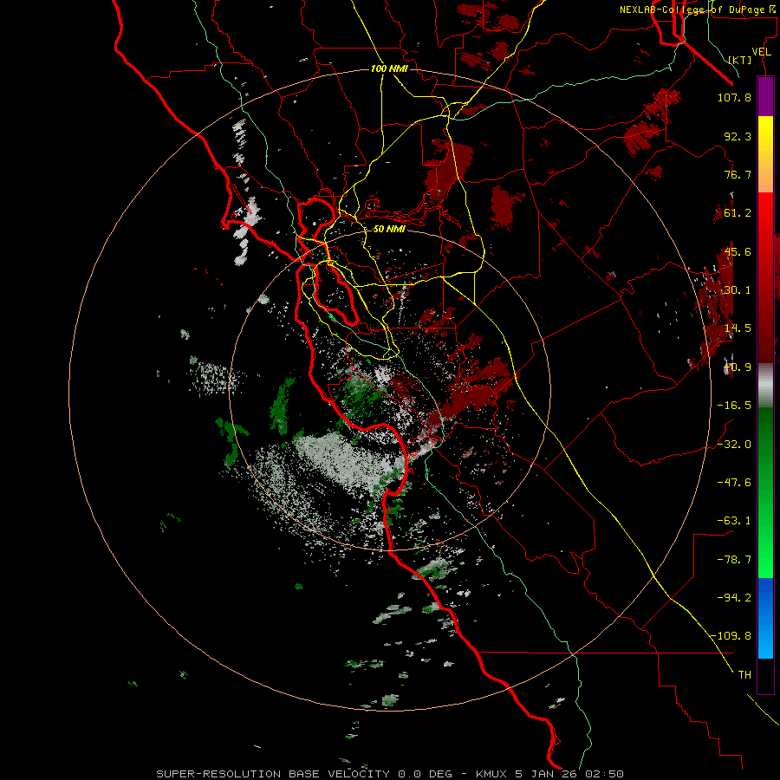Click the [KT] units label
Viewport: 780px width, 780px height.
[740, 60]
